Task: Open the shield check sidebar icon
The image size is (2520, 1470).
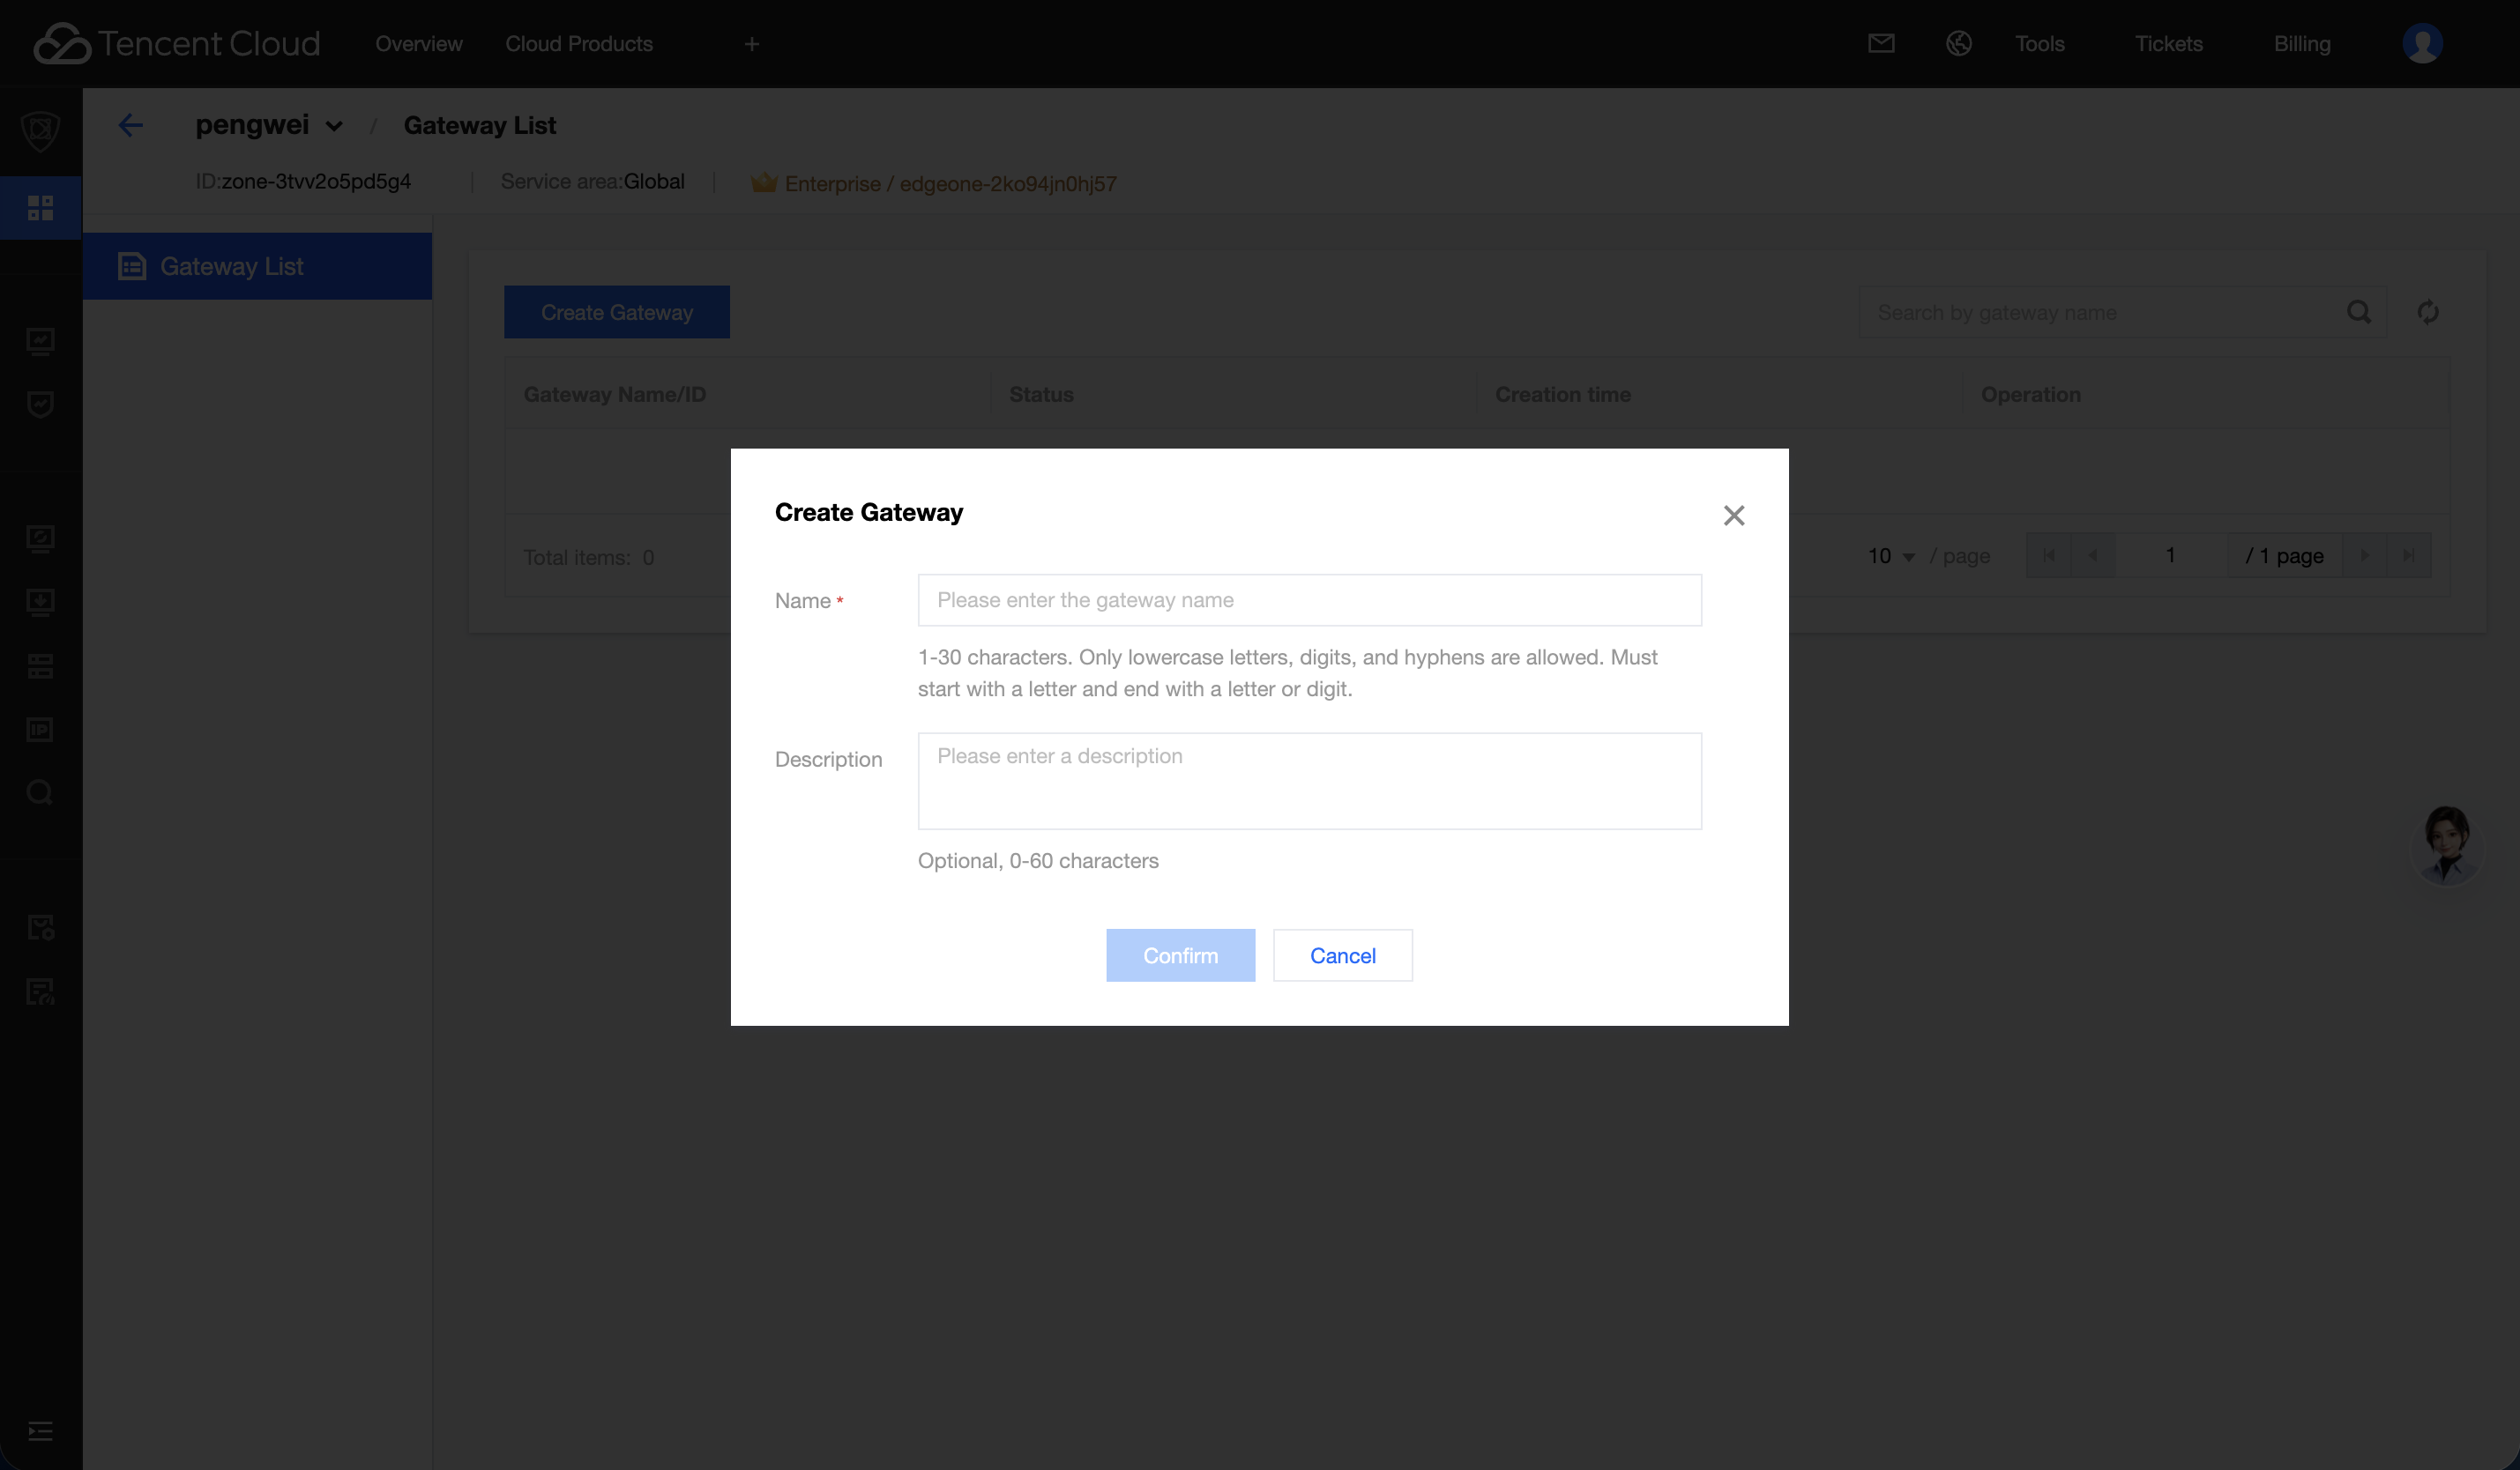Action: coord(40,405)
